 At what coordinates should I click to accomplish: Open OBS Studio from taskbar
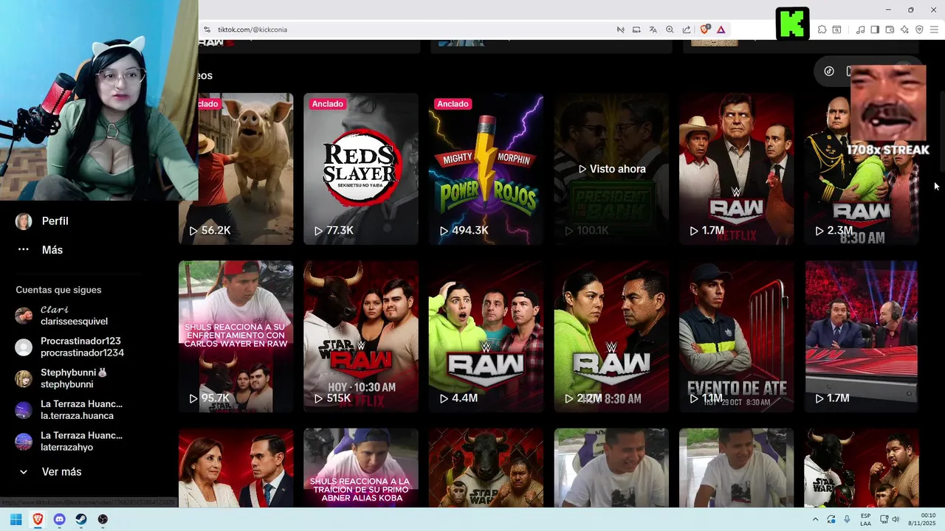pyautogui.click(x=103, y=519)
